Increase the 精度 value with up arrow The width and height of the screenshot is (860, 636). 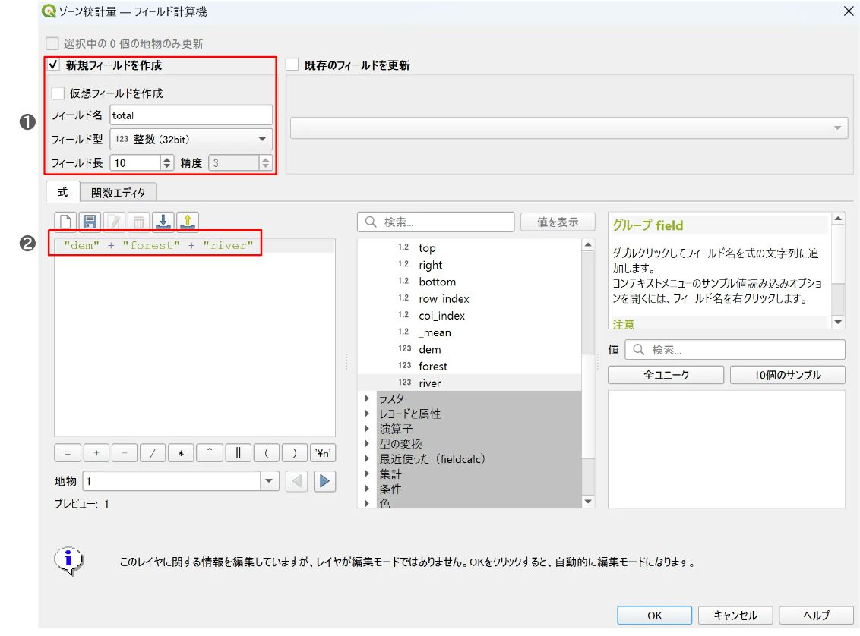click(x=265, y=159)
